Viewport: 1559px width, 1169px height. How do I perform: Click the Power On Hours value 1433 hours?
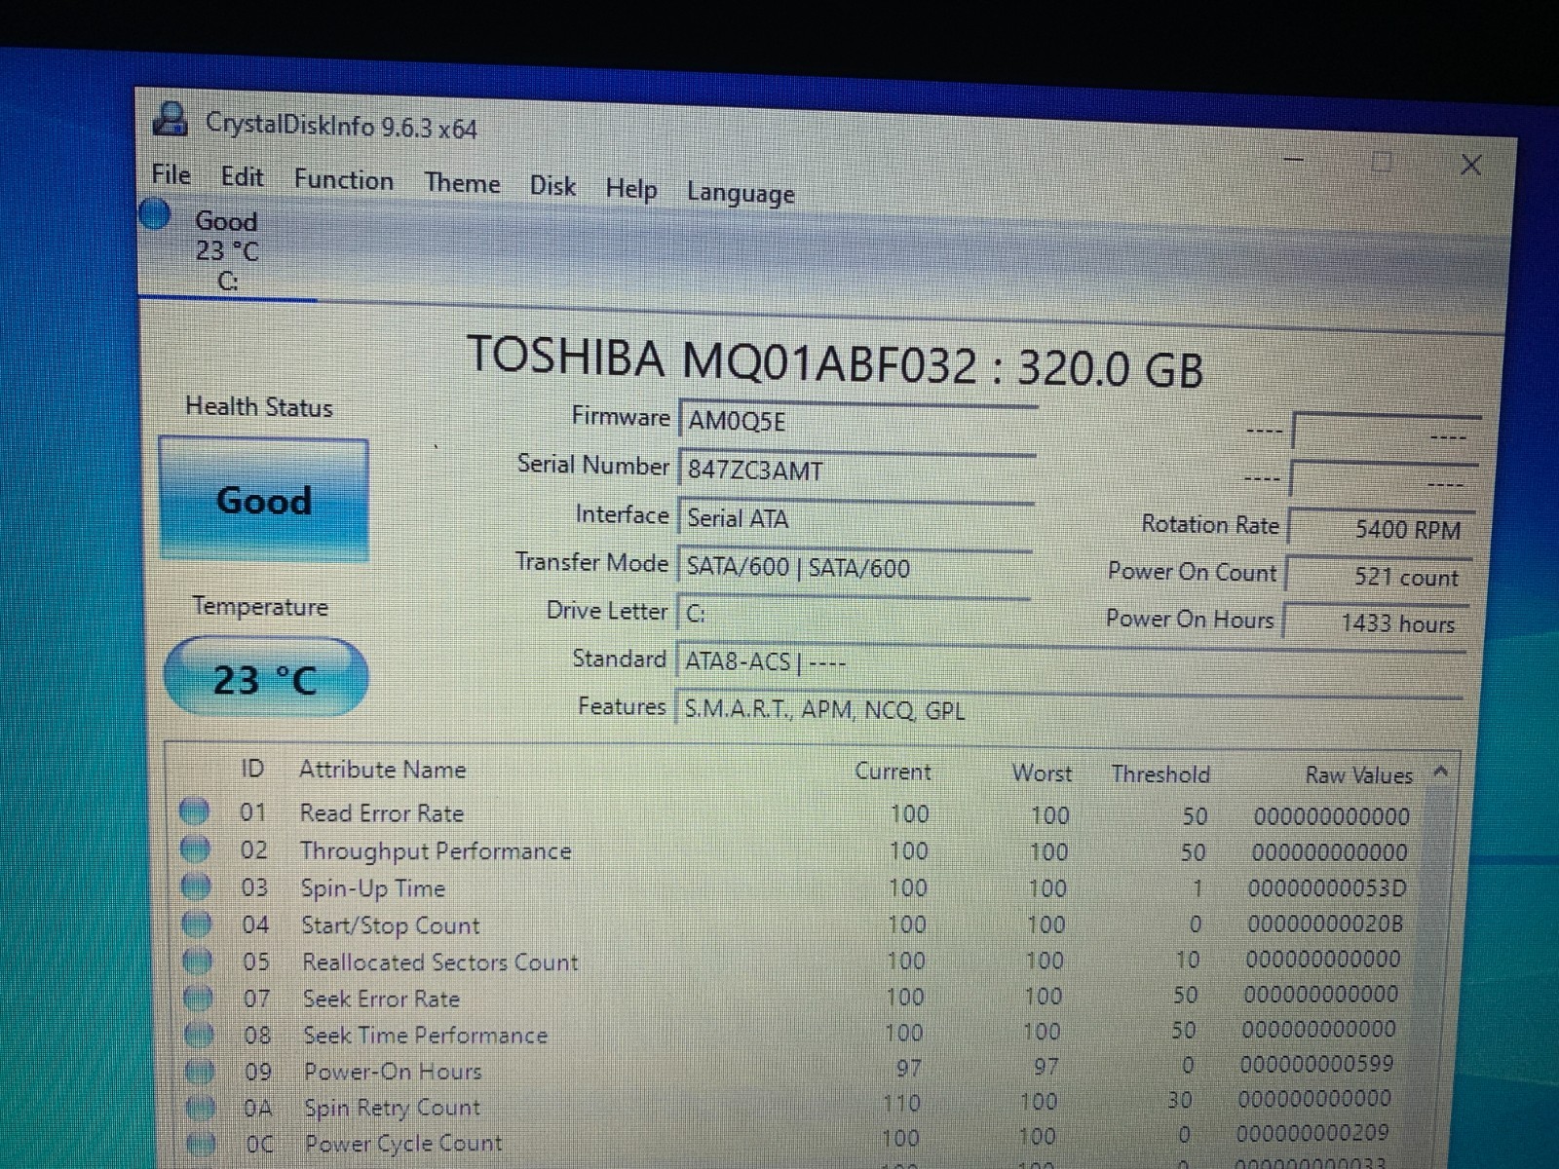pyautogui.click(x=1377, y=622)
